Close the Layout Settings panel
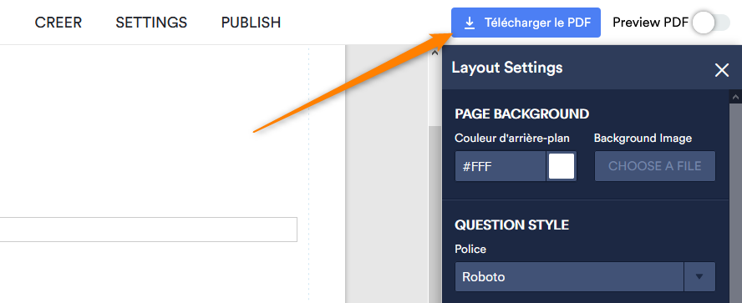The image size is (742, 303). [722, 70]
